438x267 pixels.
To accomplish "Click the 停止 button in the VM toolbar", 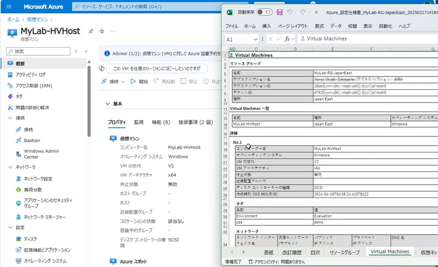I will click(189, 82).
